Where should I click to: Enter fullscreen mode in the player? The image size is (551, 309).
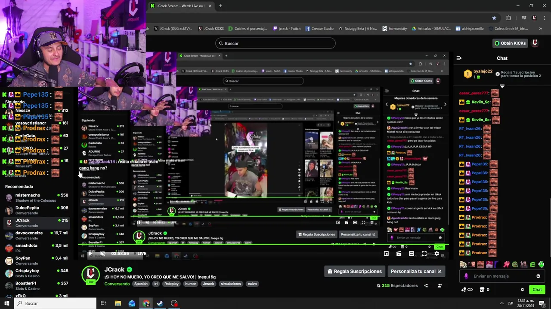[x=424, y=254]
